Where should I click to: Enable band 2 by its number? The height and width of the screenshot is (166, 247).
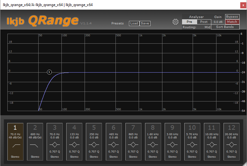point(35,127)
